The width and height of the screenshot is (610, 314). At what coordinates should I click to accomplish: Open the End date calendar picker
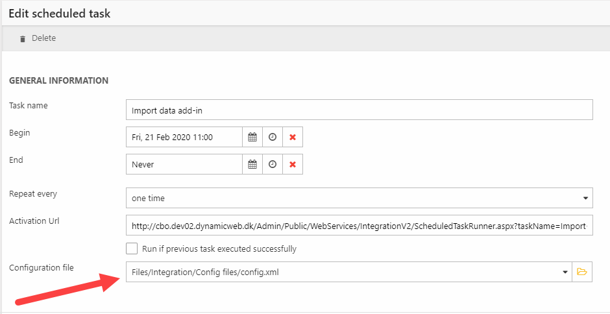(x=252, y=165)
